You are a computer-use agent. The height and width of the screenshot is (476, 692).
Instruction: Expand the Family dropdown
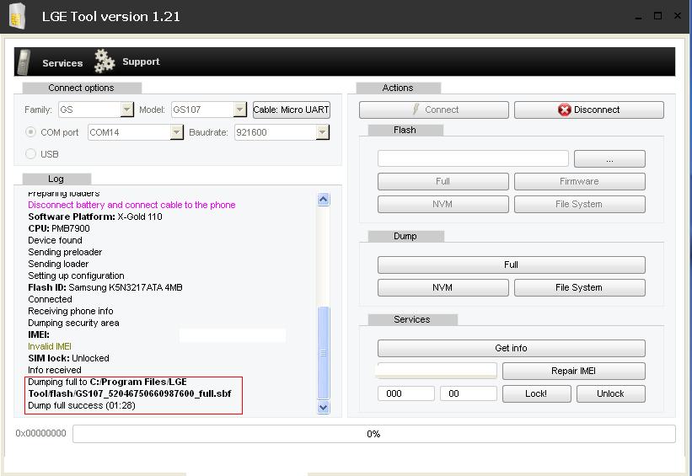[x=126, y=110]
